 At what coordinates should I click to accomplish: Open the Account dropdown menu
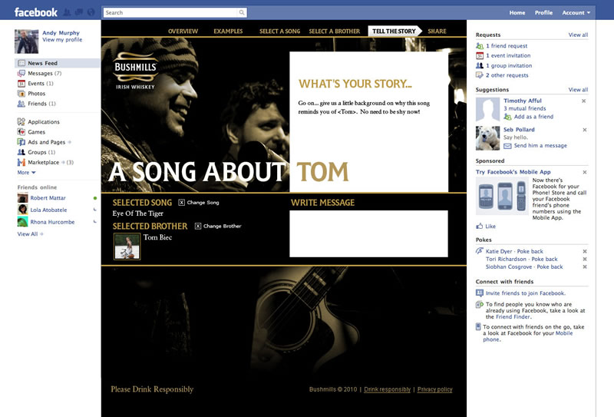point(576,12)
